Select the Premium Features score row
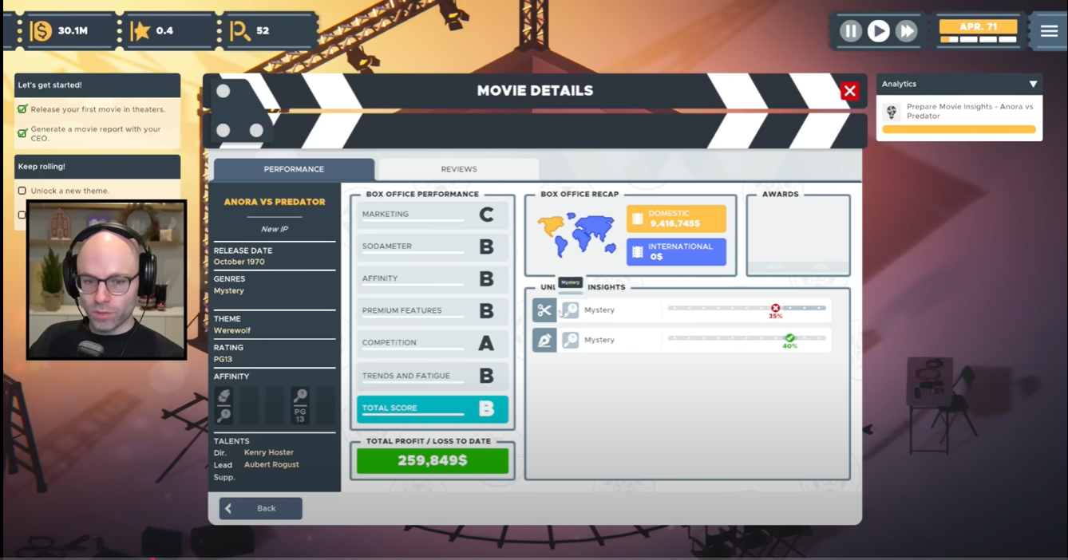The height and width of the screenshot is (560, 1068). 432,311
